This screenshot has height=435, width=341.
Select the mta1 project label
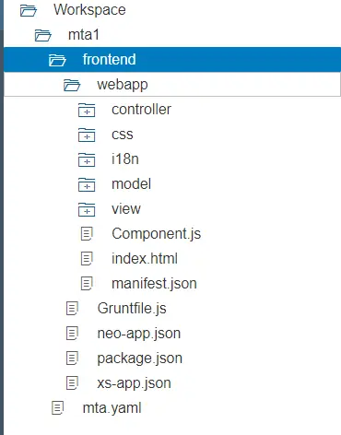pos(84,35)
